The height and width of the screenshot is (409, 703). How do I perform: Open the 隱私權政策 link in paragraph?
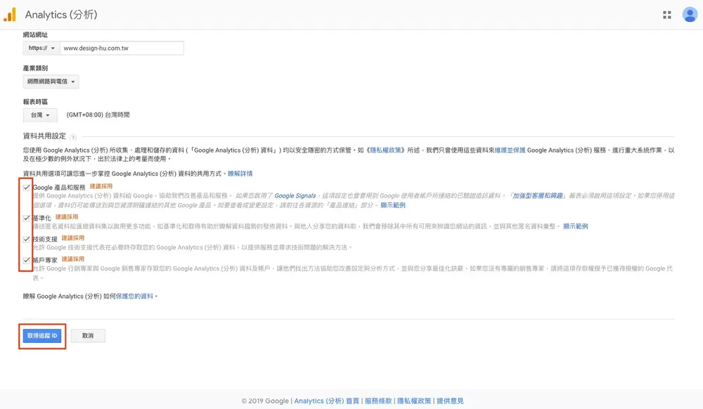click(x=385, y=150)
